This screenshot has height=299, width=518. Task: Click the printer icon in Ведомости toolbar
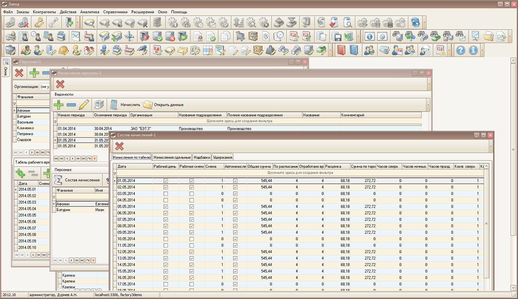99,105
